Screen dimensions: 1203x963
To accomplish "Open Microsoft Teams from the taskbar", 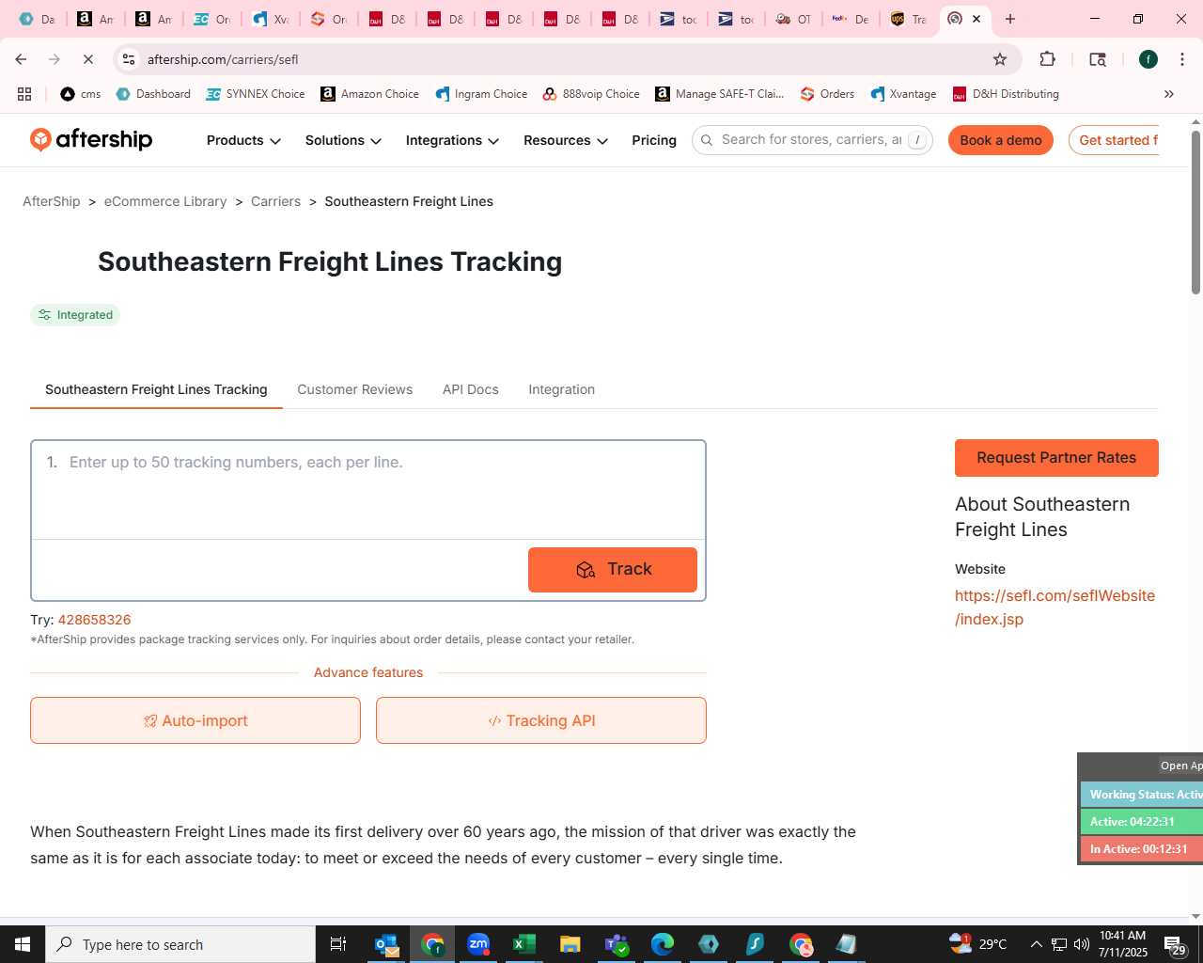I will pos(617,944).
